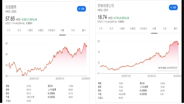Select 1年 tab on 李寧 chart
This screenshot has width=184, height=104.
[154, 28]
